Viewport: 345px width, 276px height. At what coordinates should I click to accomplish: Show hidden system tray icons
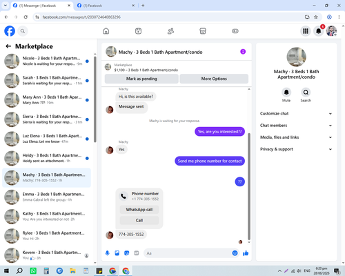(x=279, y=270)
